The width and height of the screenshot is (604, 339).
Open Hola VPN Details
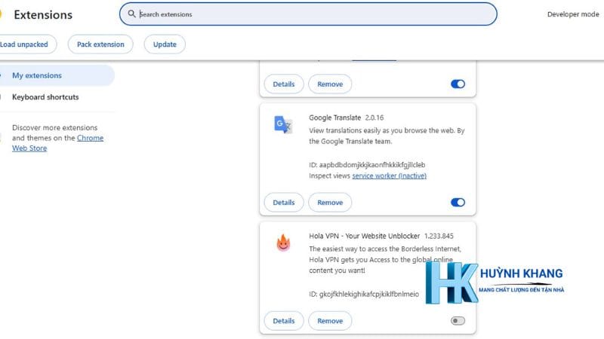point(284,321)
